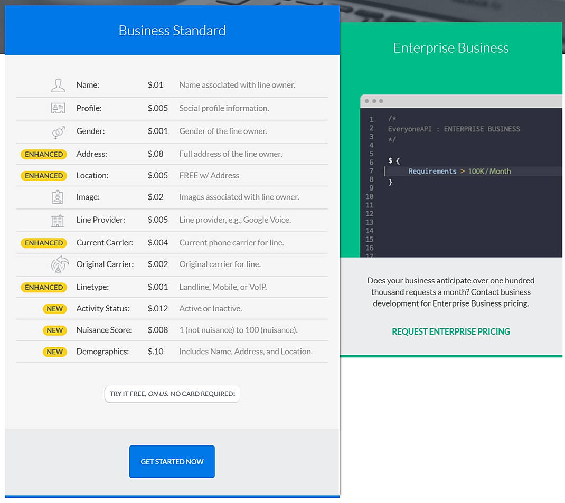565x503 pixels.
Task: Select the Business Standard plan header
Action: 172,30
